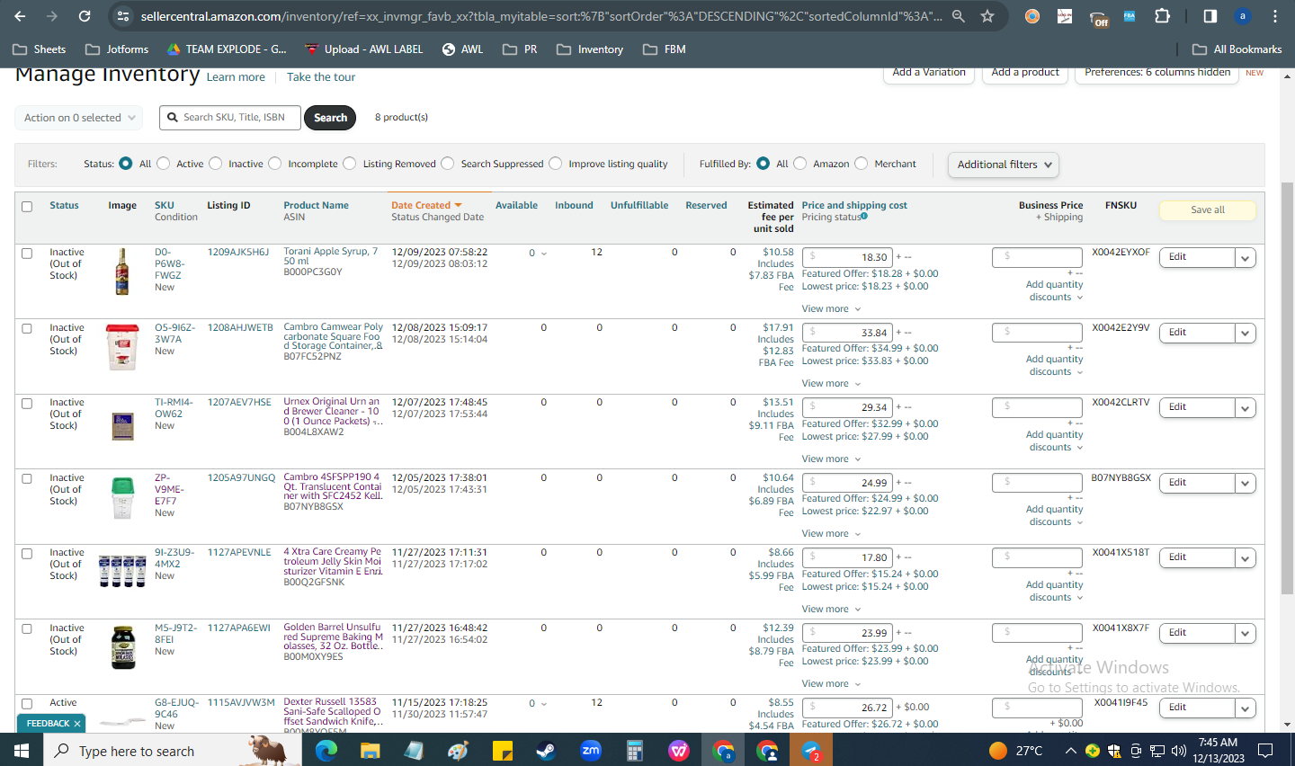Check the Torani Apple Syrup row checkbox

(27, 254)
